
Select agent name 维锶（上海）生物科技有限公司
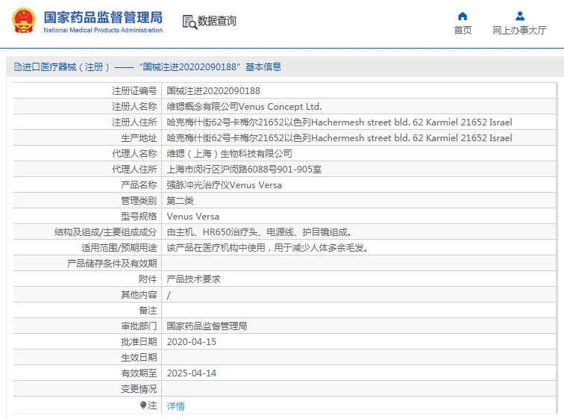[x=229, y=154]
